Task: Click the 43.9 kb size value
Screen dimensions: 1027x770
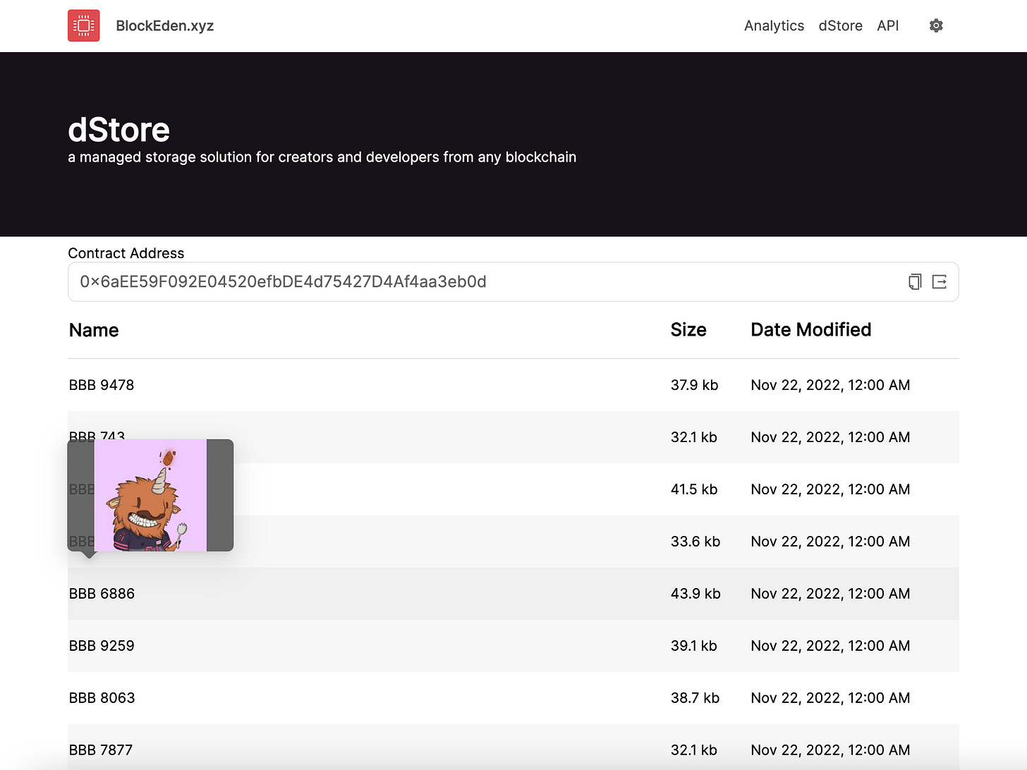Action: coord(695,594)
